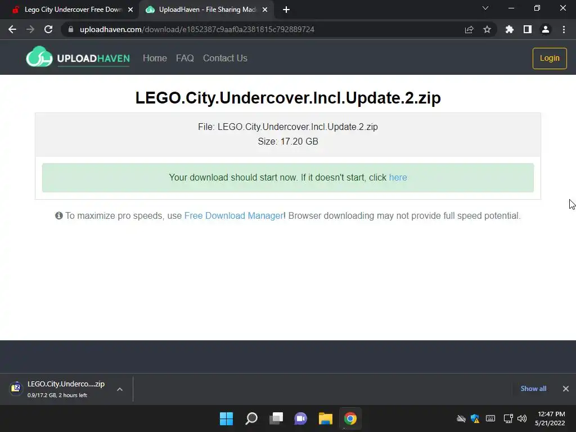
Task: Open a new tab with plus button
Action: click(286, 10)
